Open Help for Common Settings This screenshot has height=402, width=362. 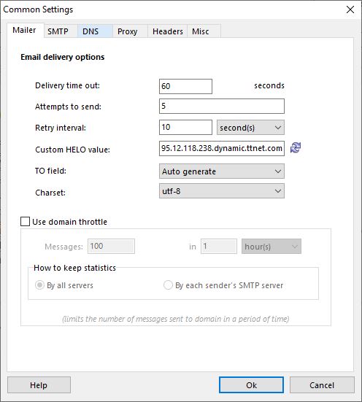coord(39,384)
